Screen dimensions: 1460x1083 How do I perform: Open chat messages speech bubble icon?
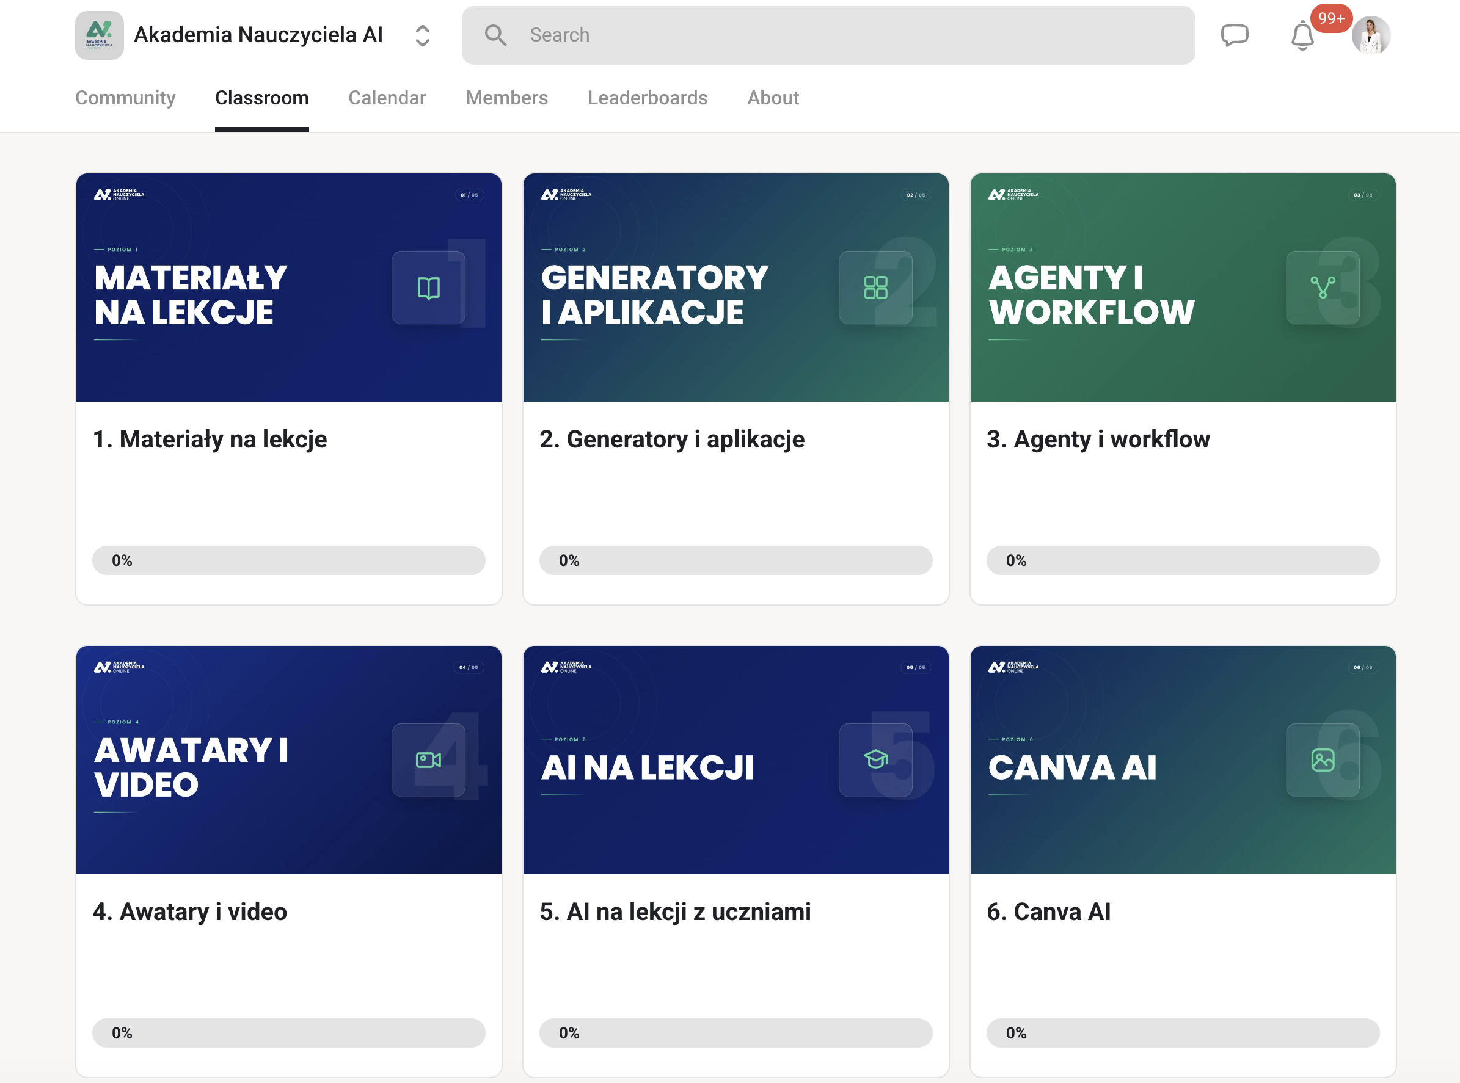[1235, 35]
